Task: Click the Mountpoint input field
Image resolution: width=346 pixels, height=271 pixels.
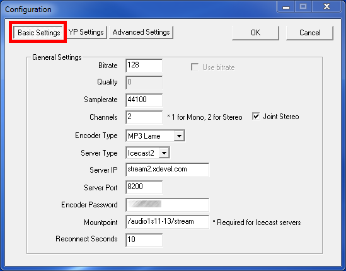Action: [x=168, y=222]
